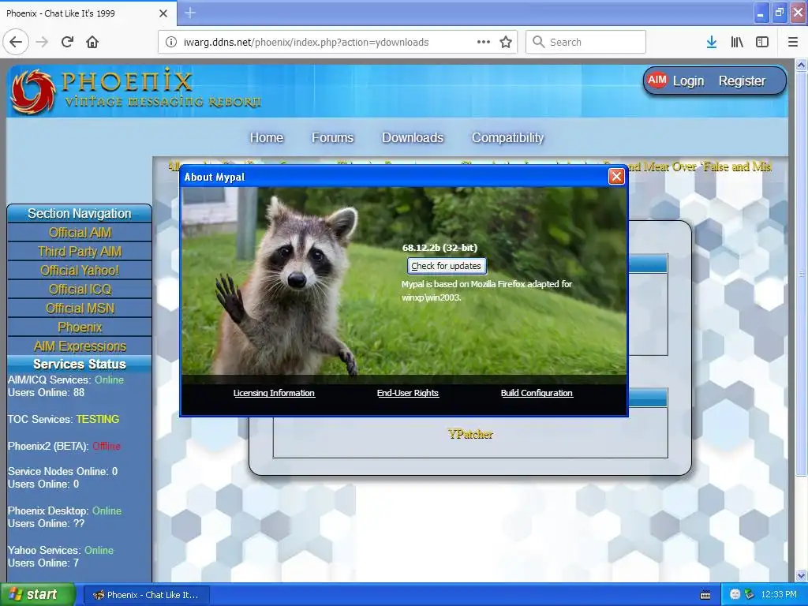808x606 pixels.
Task: Open Build Configuration link
Action: coord(537,393)
